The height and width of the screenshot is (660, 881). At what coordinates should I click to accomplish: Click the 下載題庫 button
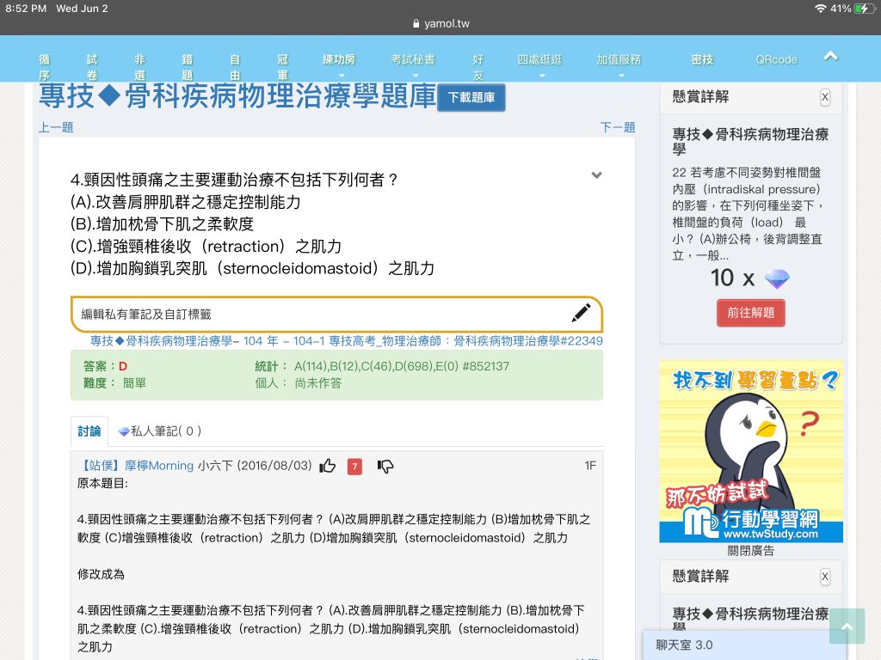click(471, 98)
